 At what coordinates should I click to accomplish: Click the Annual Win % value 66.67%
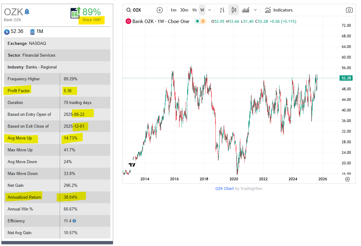coord(71,209)
